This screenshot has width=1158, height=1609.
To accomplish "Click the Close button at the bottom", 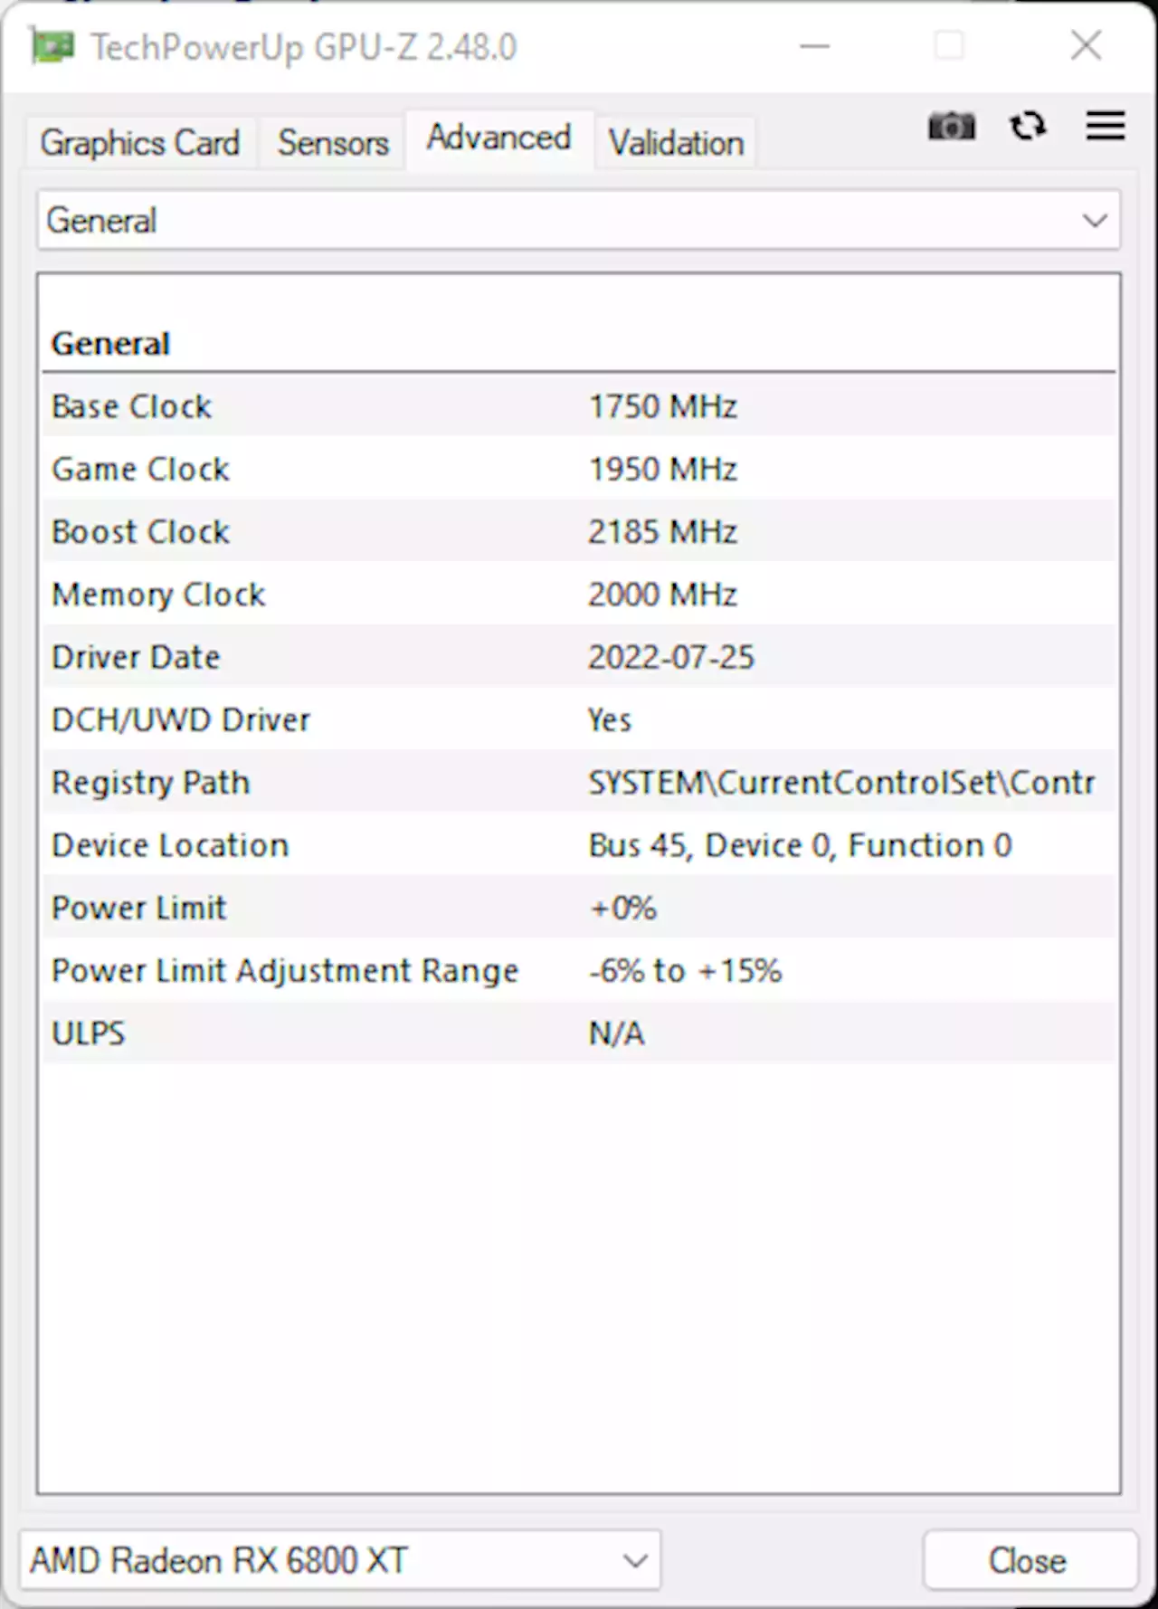I will (x=1030, y=1560).
